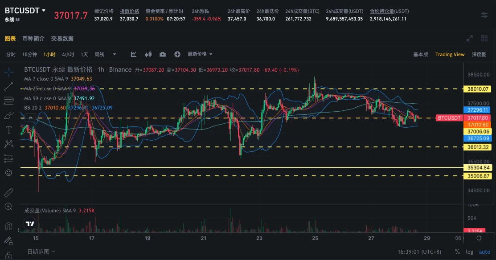496x260 pixels.
Task: Click the 38010.07 yellow price level label
Action: click(x=479, y=89)
